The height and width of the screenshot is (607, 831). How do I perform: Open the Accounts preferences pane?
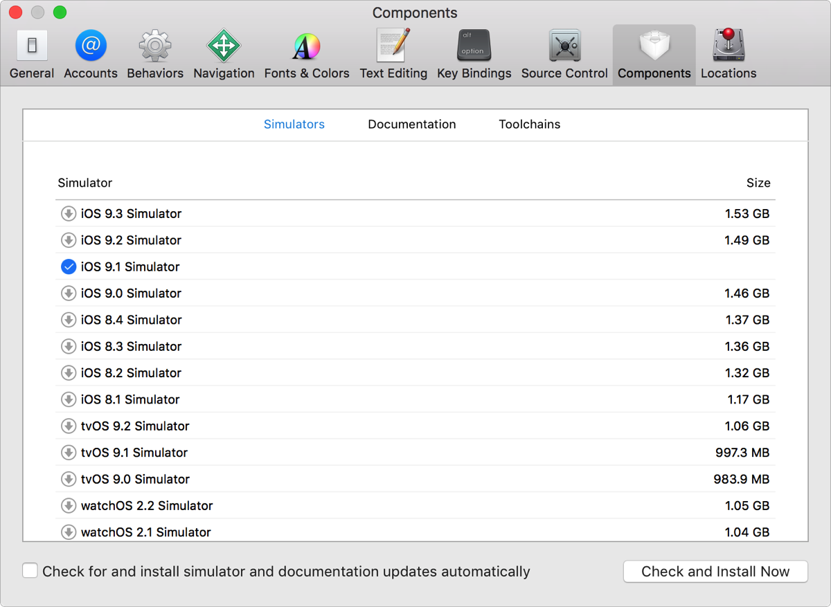pos(91,55)
